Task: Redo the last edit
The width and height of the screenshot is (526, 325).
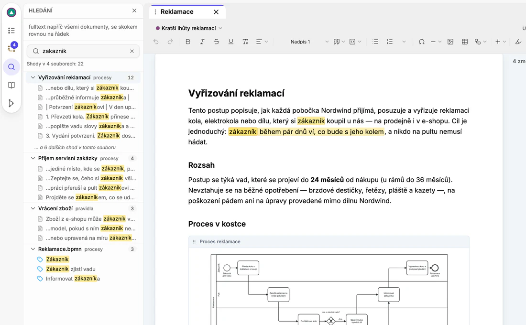Action: (170, 42)
